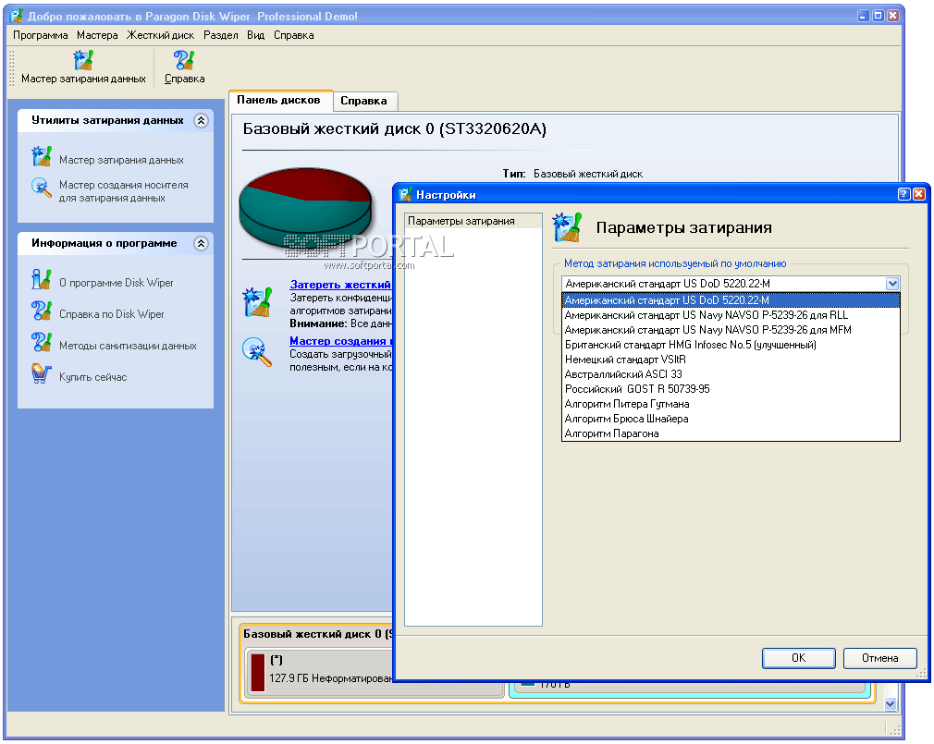Click the Мастер затирания данных toolbar icon
This screenshot has width=934, height=744.
pyautogui.click(x=83, y=60)
